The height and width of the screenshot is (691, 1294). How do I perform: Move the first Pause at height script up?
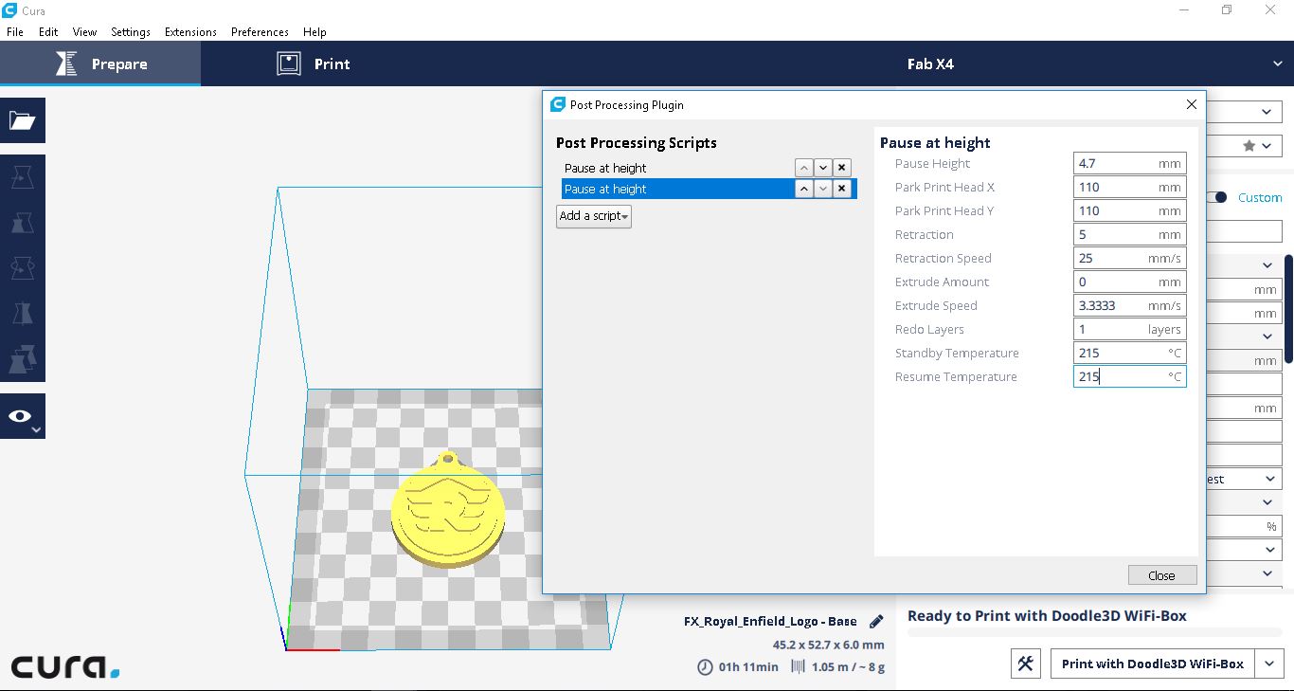803,168
